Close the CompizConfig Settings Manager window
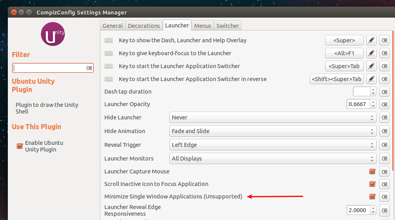This screenshot has width=395, height=220. (x=14, y=12)
